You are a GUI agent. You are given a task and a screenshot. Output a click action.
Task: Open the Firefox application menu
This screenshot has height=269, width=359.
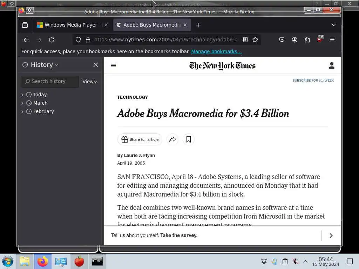click(x=332, y=40)
